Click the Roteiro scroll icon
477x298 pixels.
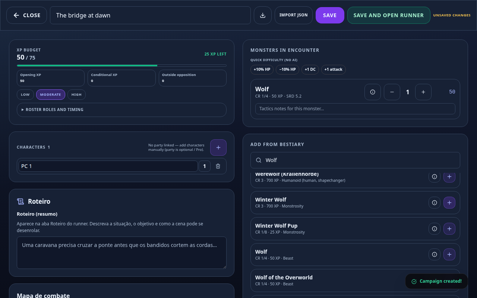[x=20, y=202]
